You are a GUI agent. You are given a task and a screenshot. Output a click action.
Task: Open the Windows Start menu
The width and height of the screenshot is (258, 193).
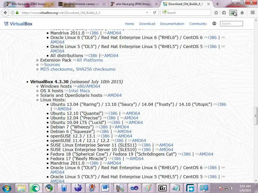[x=7, y=188]
